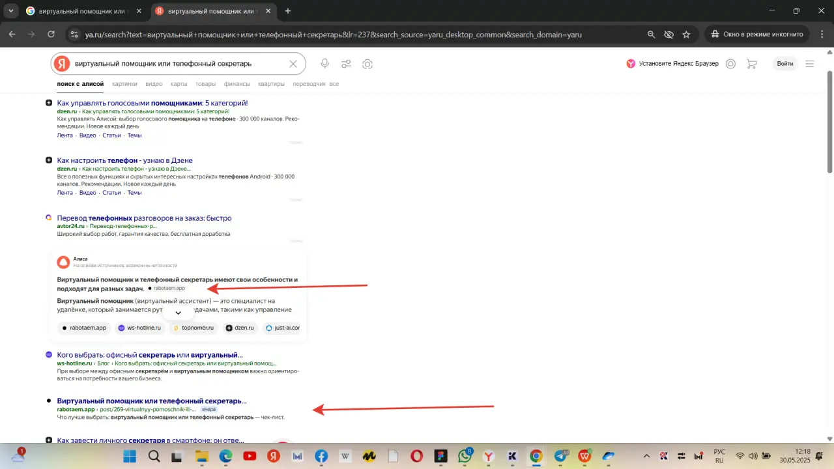Launch YouTube from taskbar

coord(250,456)
